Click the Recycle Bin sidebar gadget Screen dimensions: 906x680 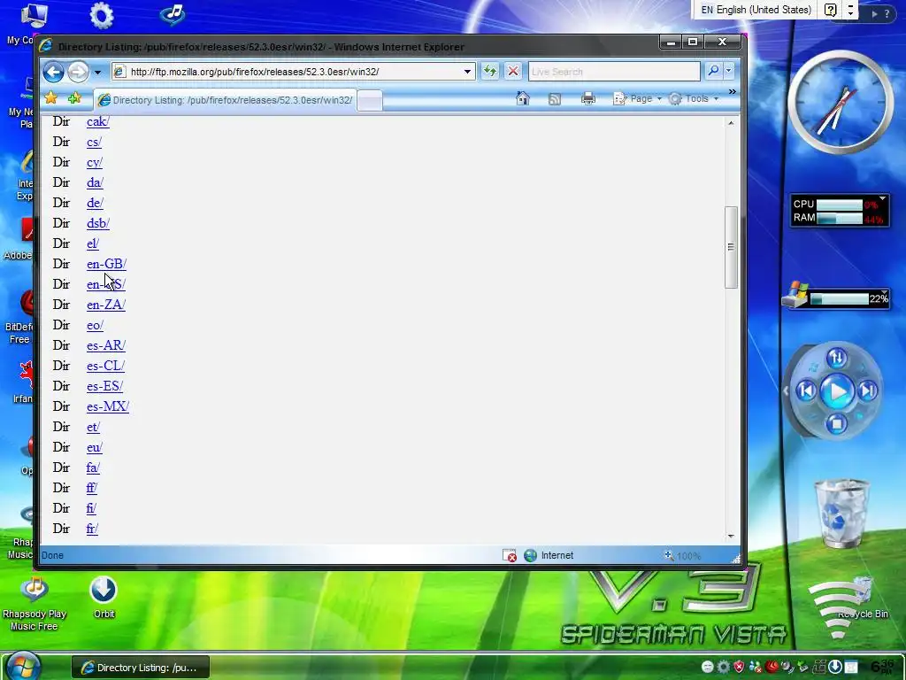(x=841, y=514)
